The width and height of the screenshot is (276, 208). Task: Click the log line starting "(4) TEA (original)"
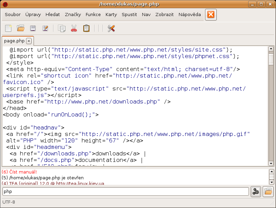pos(53,183)
